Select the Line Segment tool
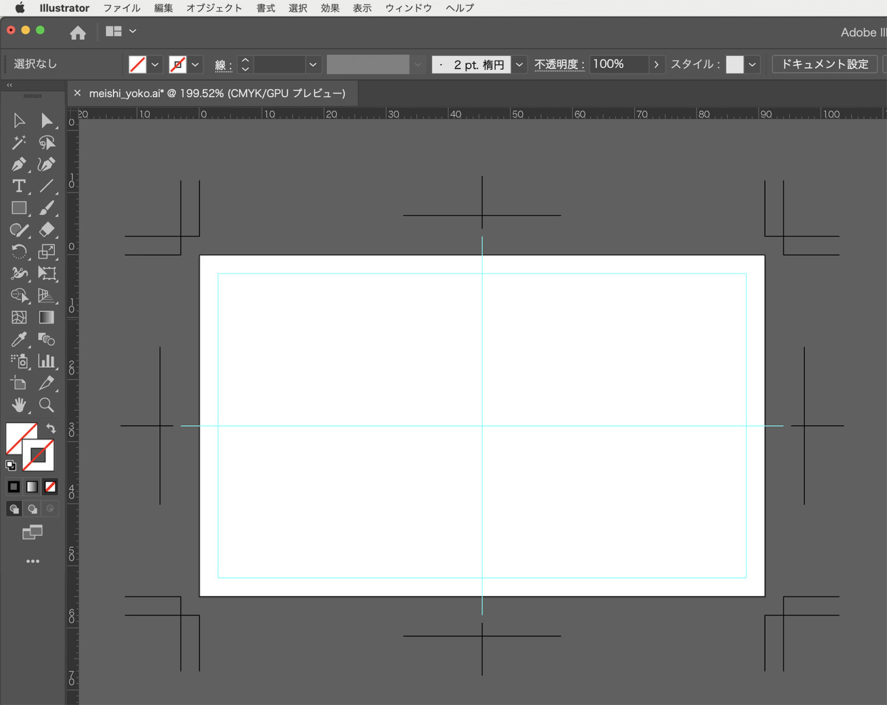This screenshot has height=705, width=887. 46,186
